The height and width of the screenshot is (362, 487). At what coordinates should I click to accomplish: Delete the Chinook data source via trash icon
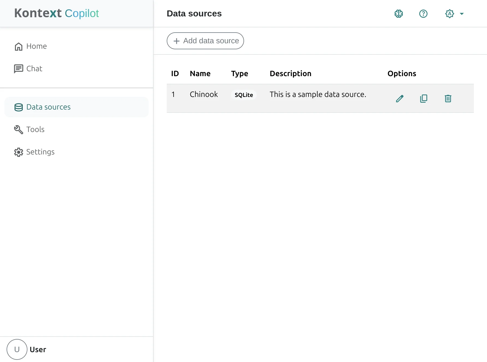pyautogui.click(x=448, y=99)
